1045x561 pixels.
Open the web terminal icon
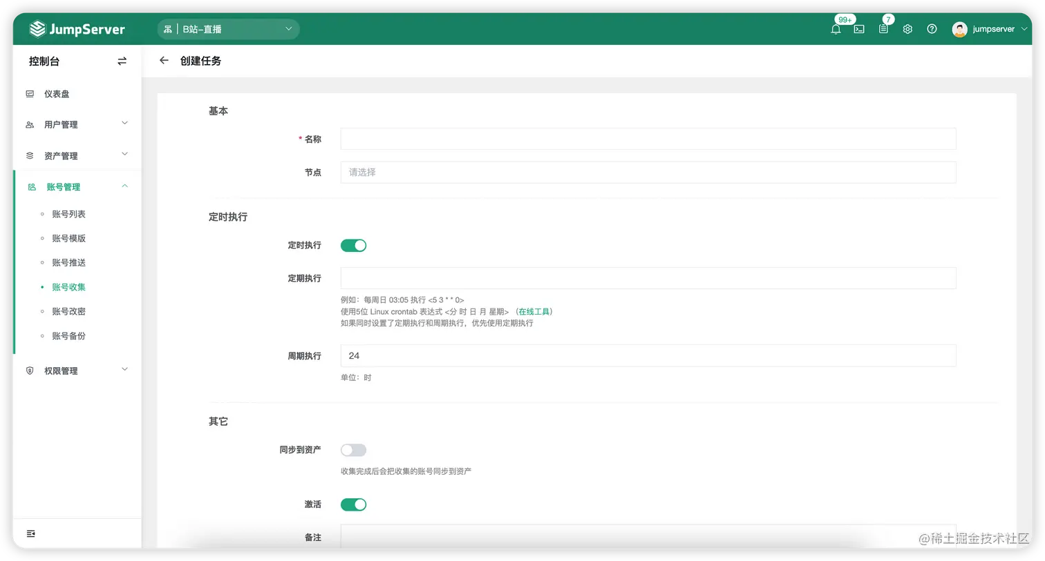click(858, 29)
